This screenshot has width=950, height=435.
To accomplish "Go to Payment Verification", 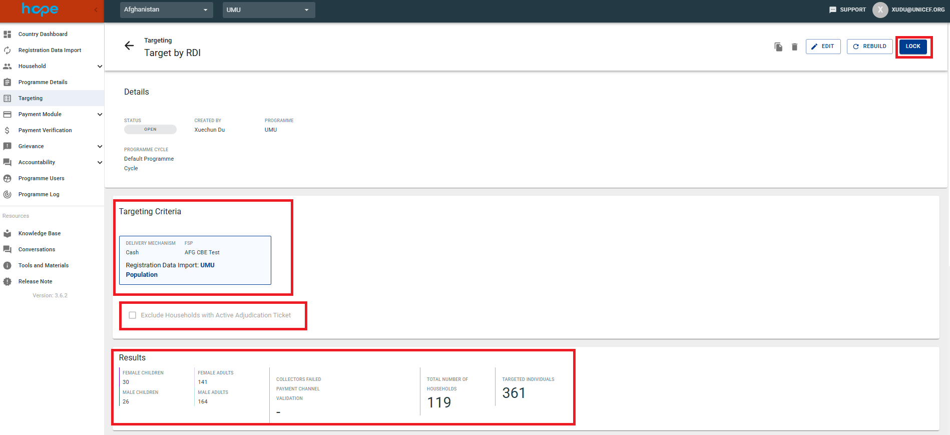I will point(45,130).
